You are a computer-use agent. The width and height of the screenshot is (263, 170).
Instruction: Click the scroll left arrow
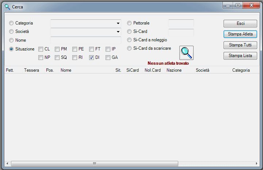click(7, 163)
